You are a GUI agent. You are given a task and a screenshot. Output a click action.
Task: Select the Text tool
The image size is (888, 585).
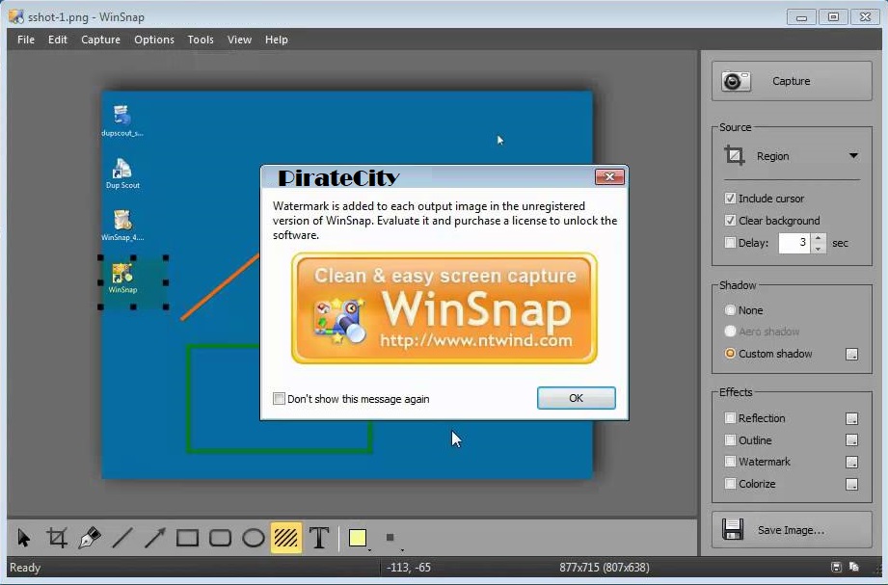[x=319, y=538]
